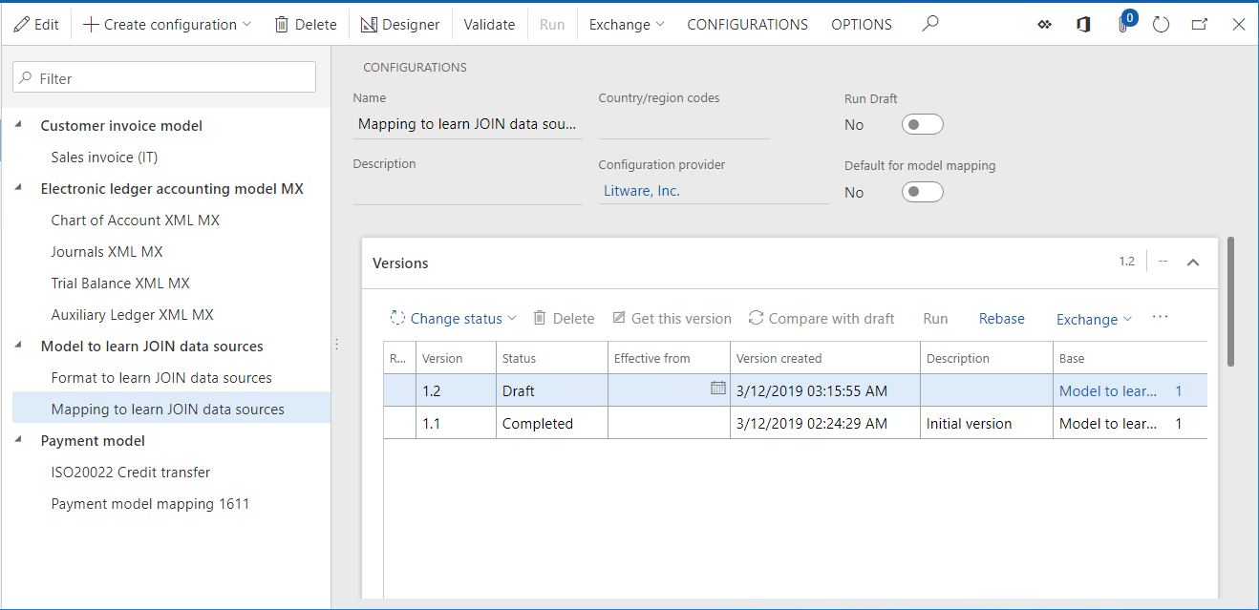Select Chart of Account XML MX
The height and width of the screenshot is (610, 1259).
[135, 220]
